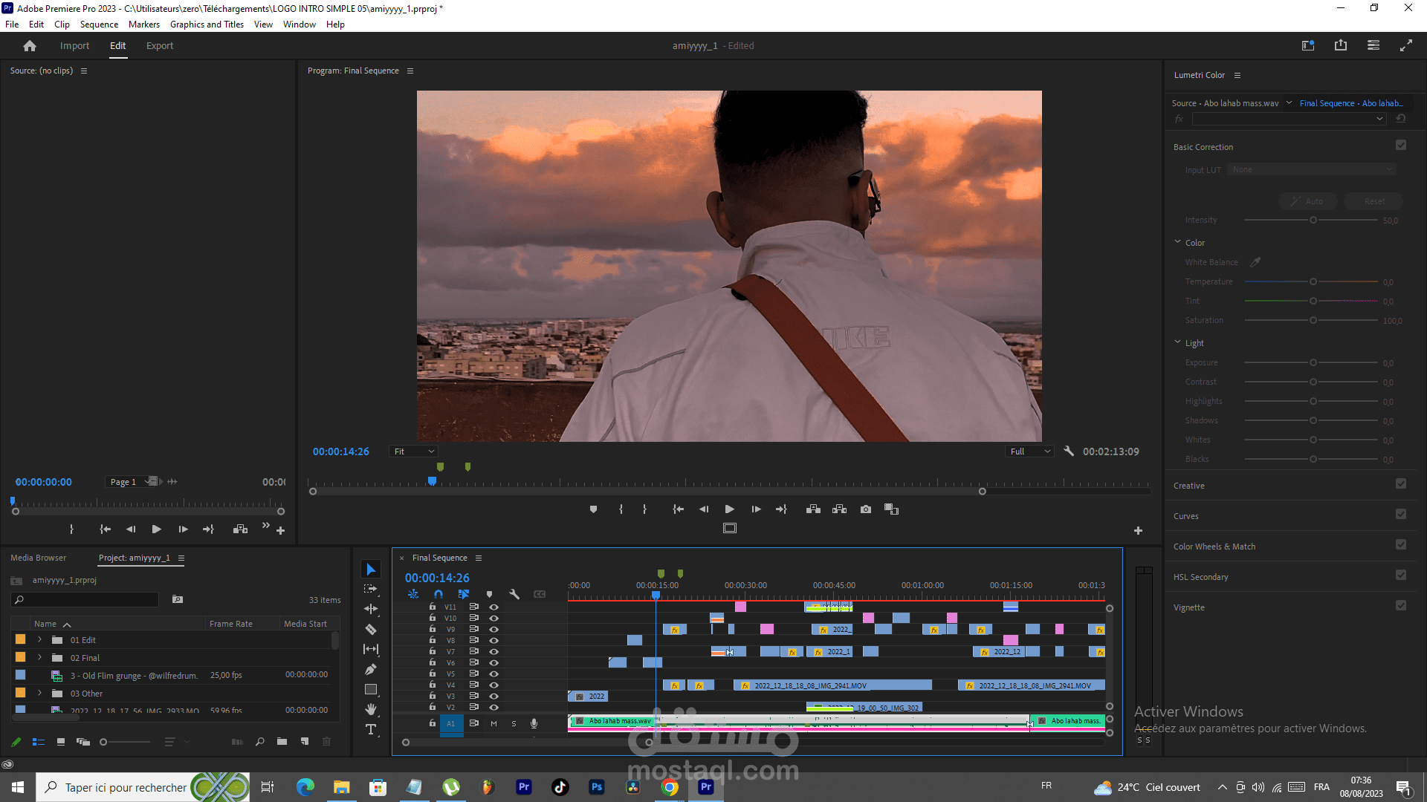
Task: Toggle timeline Snap magnet icon
Action: click(x=439, y=594)
